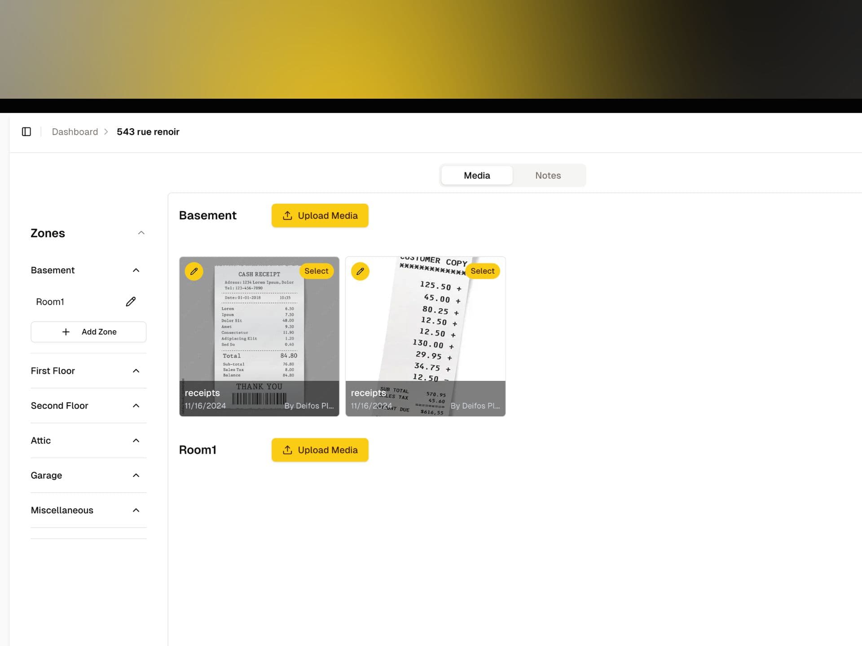
Task: Click the edit pencil icon on second receipt
Action: tap(361, 271)
